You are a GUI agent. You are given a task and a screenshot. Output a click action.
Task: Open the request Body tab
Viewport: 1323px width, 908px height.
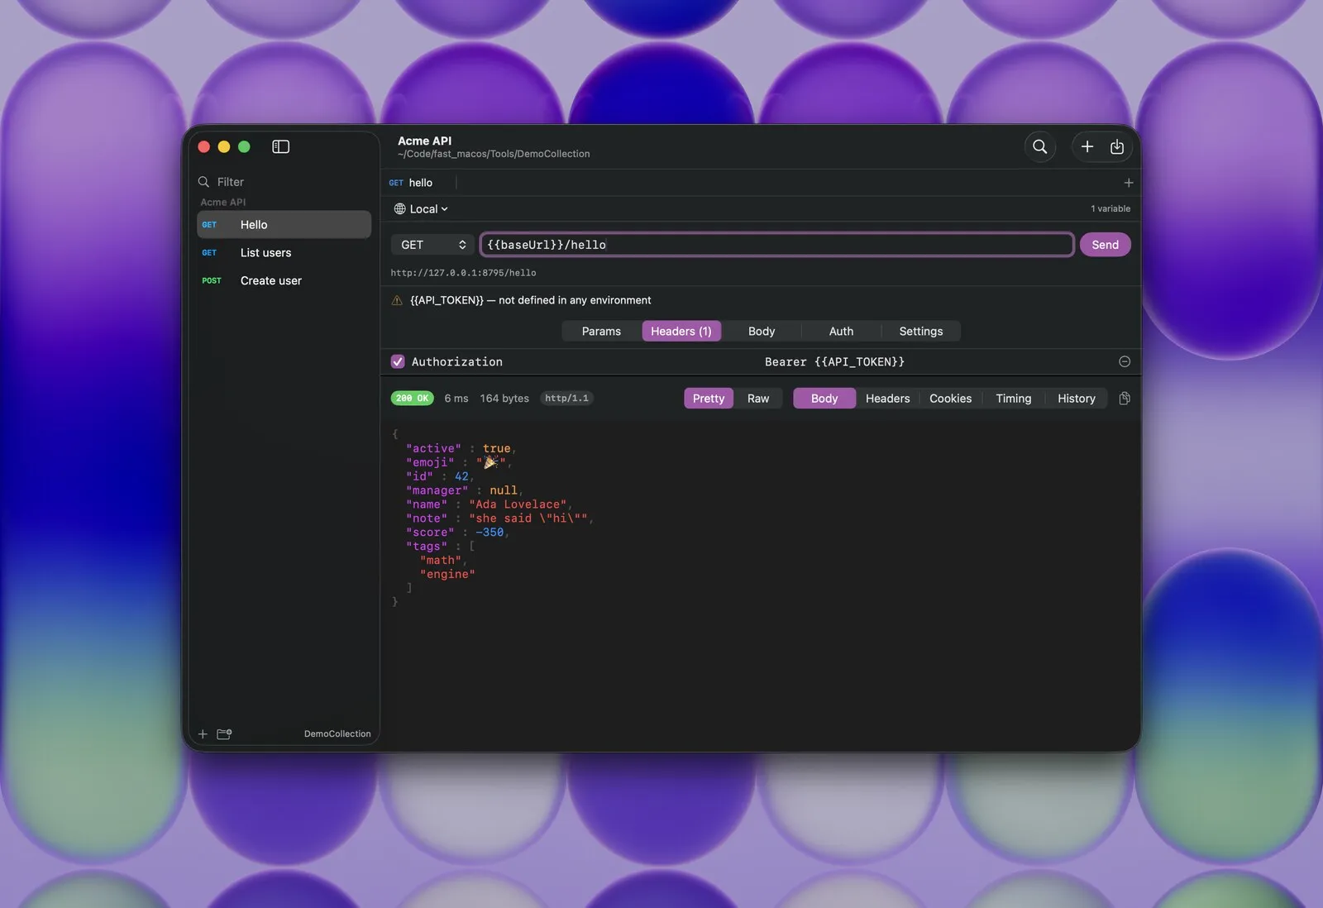click(x=762, y=331)
